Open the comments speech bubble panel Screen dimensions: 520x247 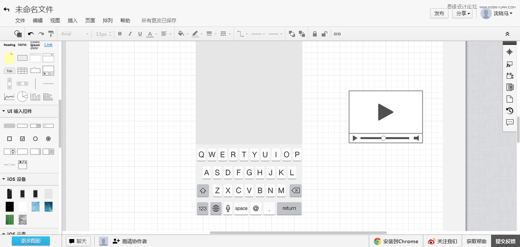pos(510,122)
